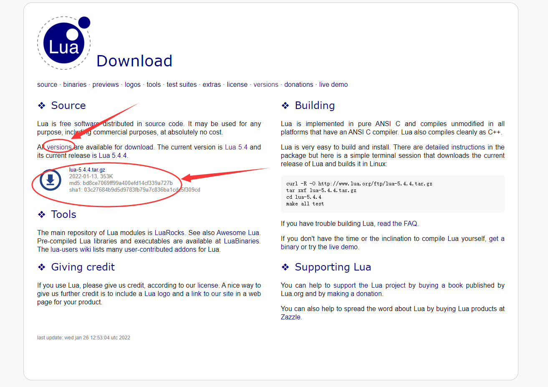Follow 'get a binary' link

click(497, 238)
